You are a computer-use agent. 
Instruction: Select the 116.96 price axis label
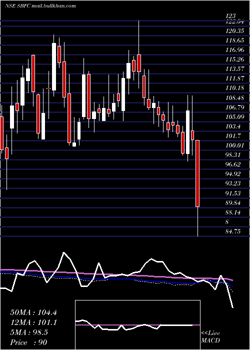click(x=234, y=50)
